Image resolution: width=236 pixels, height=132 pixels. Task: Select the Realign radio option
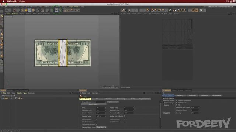point(163,105)
